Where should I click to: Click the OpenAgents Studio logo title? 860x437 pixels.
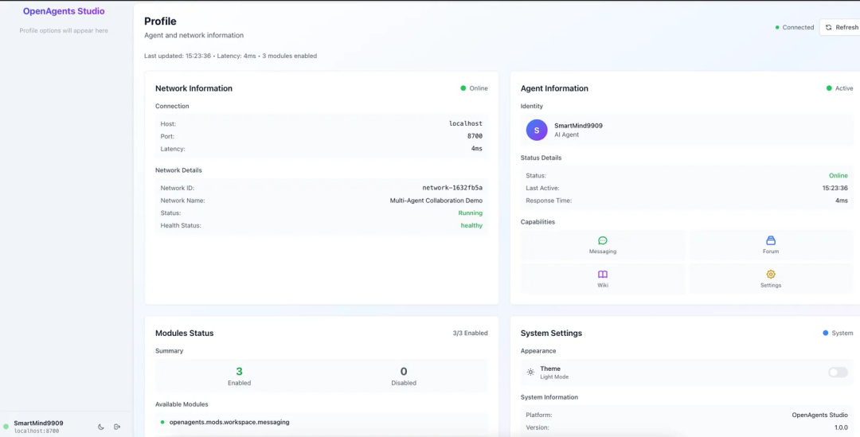(64, 11)
